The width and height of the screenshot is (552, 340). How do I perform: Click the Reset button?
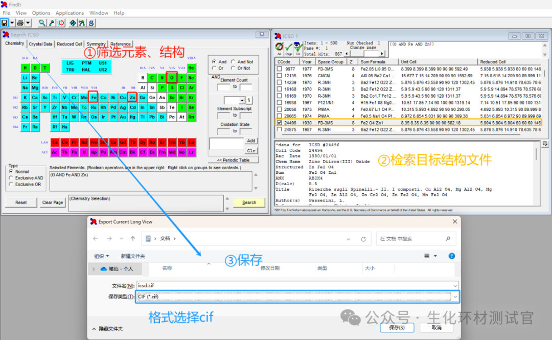pos(21,202)
